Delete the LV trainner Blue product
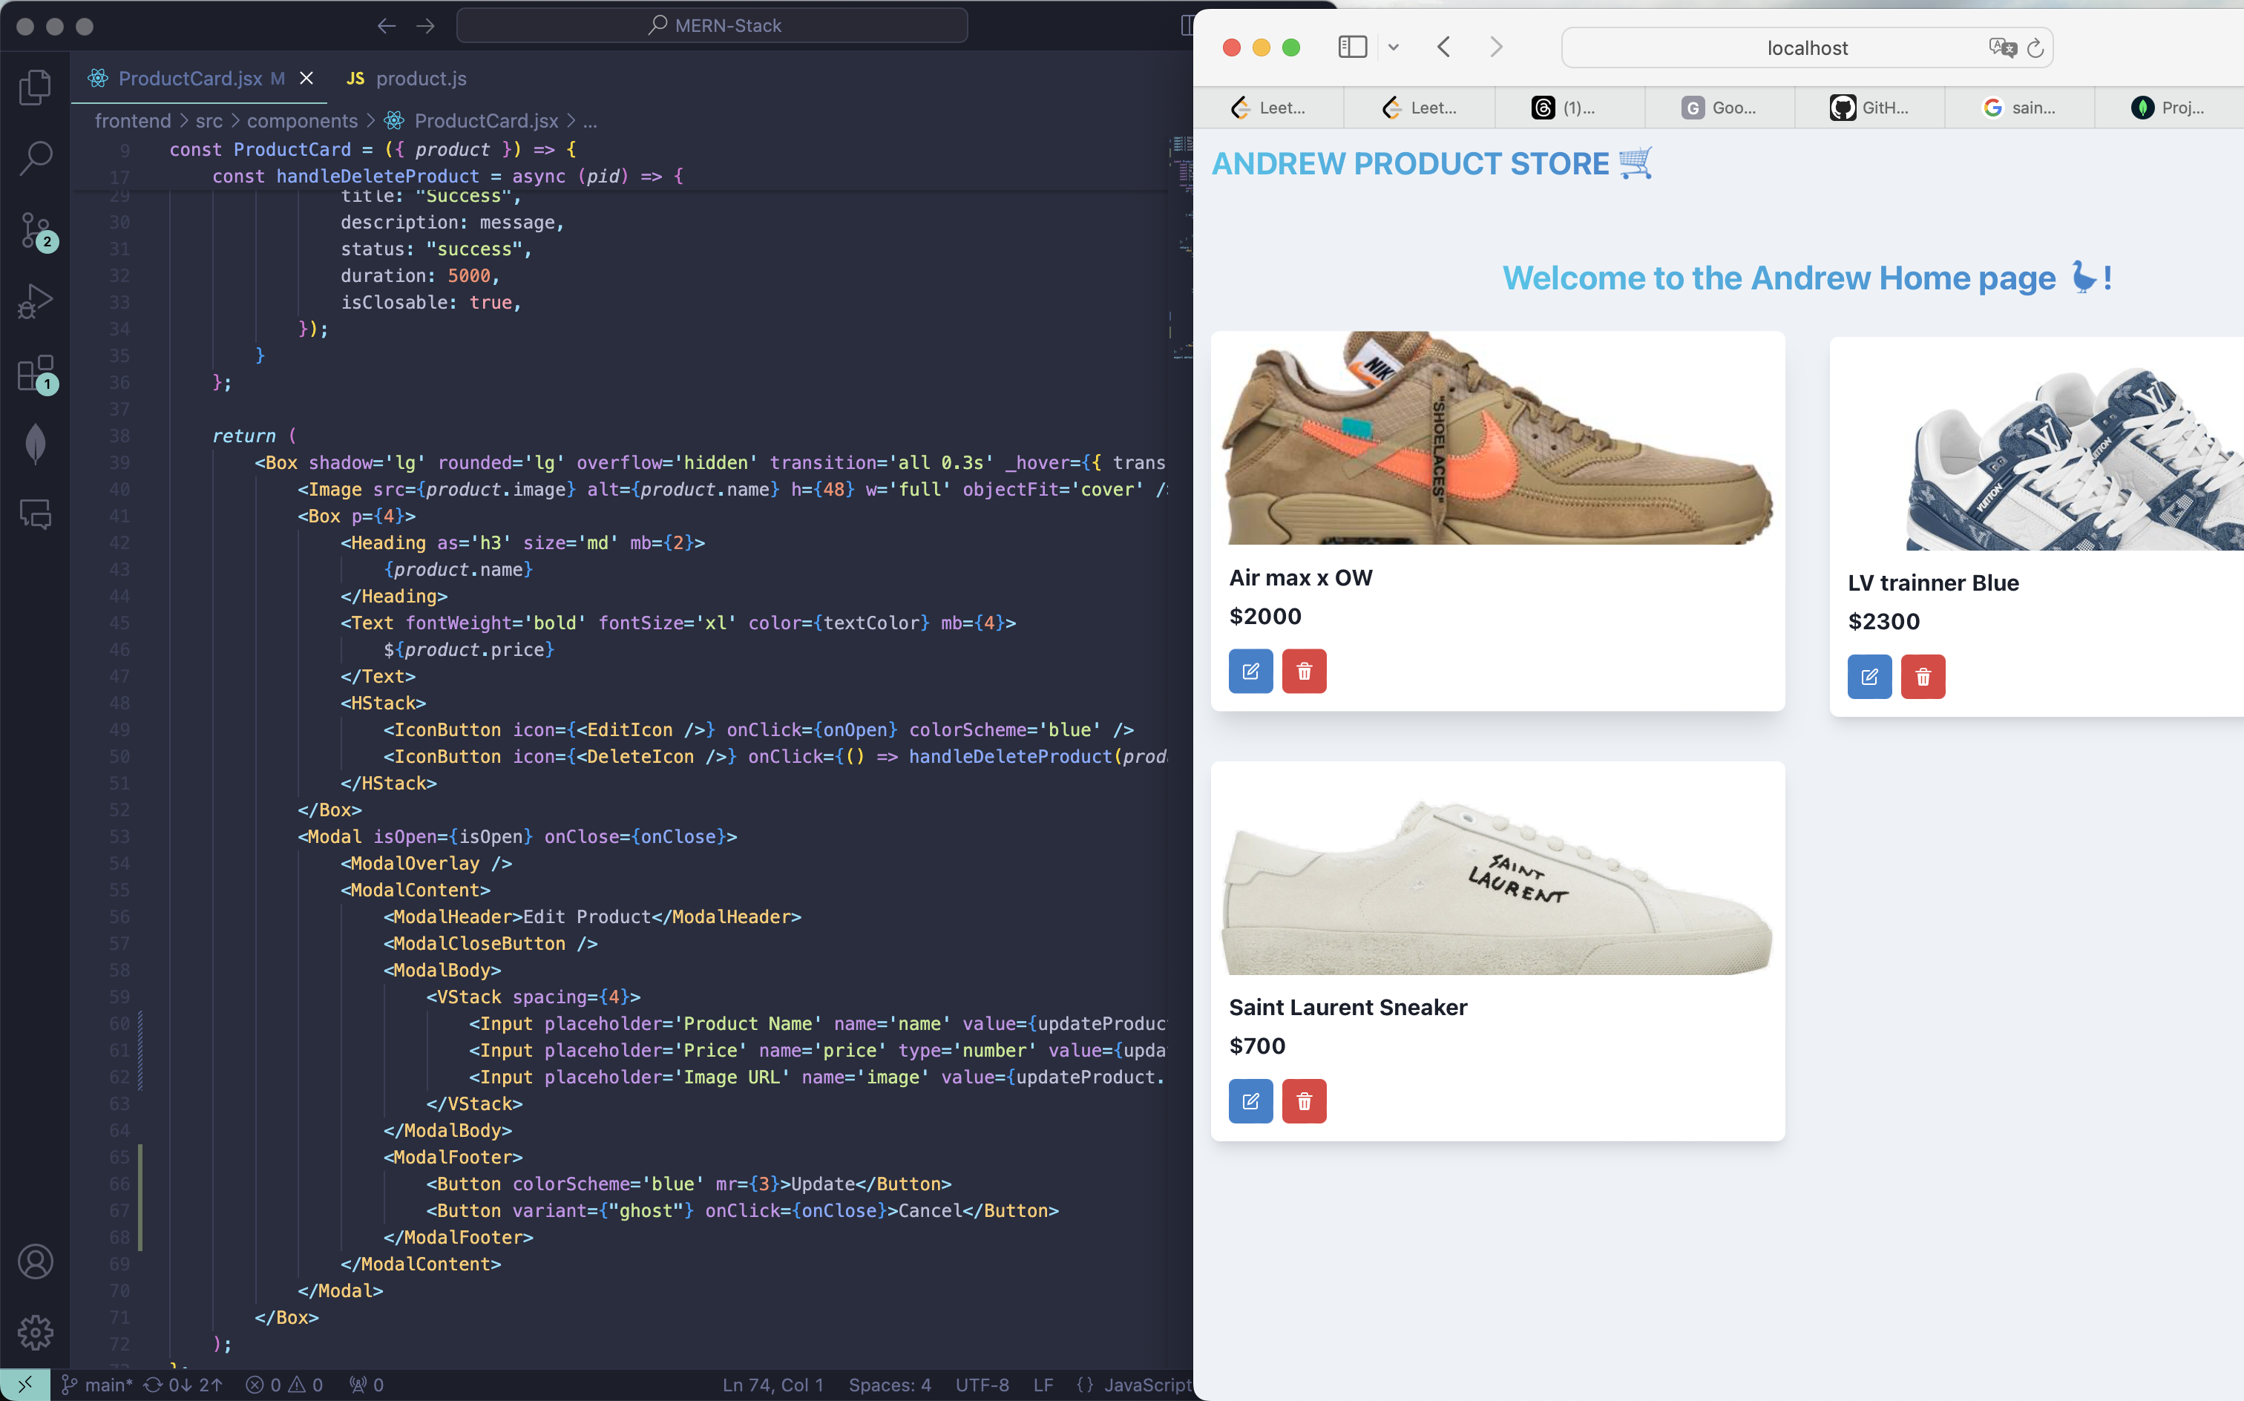The width and height of the screenshot is (2244, 1401). click(x=1923, y=677)
